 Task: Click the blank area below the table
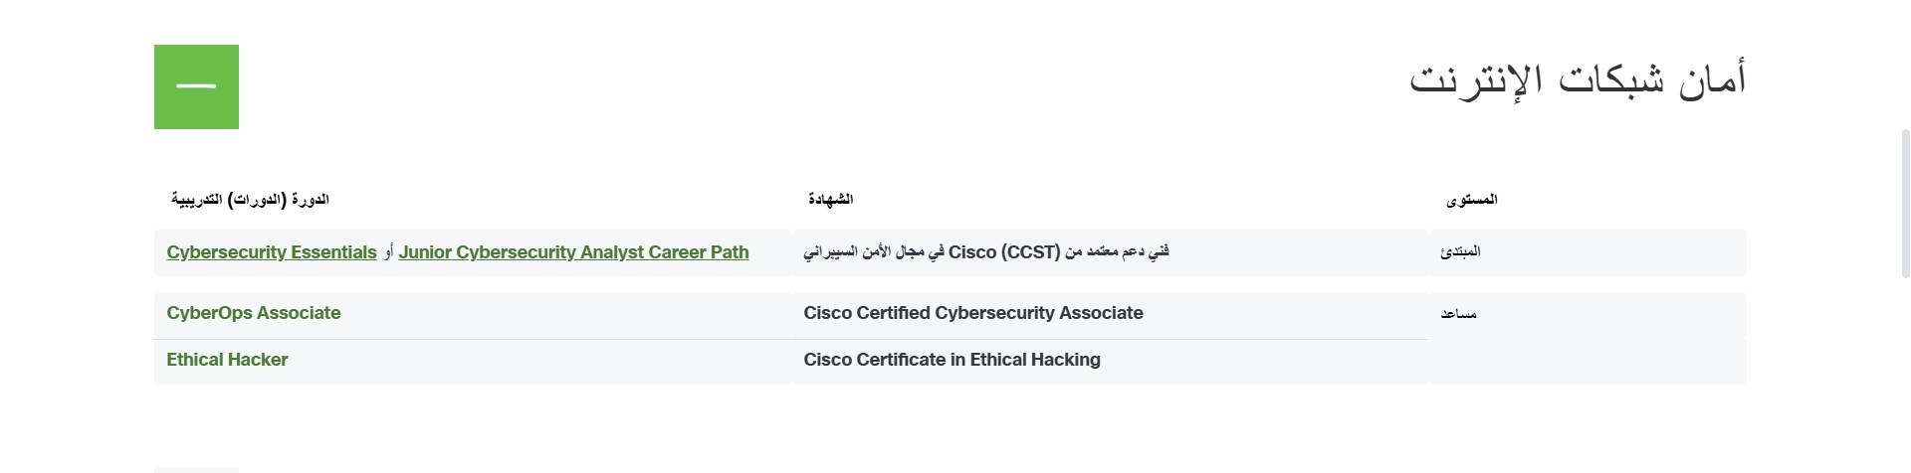(x=951, y=425)
